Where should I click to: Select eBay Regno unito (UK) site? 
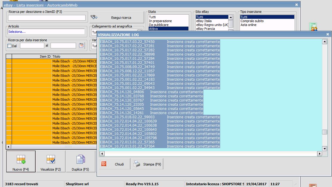[212, 25]
